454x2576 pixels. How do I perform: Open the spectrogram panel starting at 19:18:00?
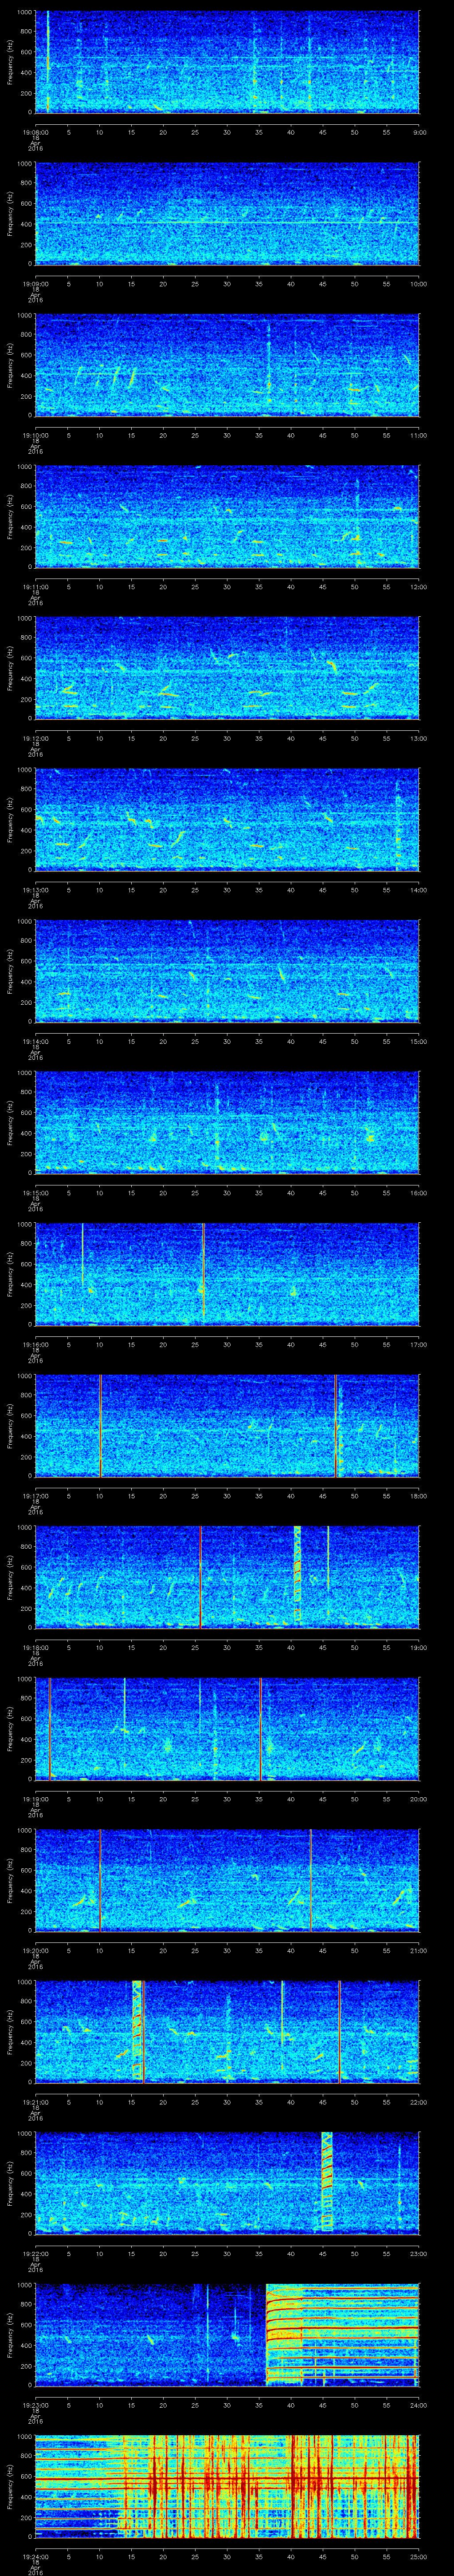227,1576
